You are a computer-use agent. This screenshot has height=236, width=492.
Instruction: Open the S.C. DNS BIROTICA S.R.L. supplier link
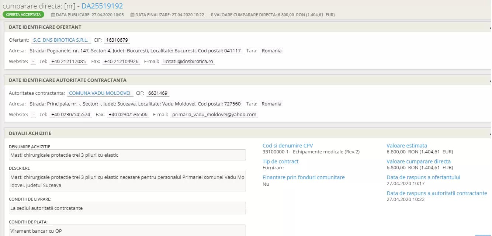(x=60, y=40)
